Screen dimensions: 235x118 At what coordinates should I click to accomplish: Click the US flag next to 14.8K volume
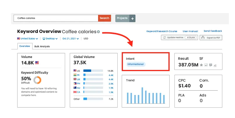(x=37, y=63)
